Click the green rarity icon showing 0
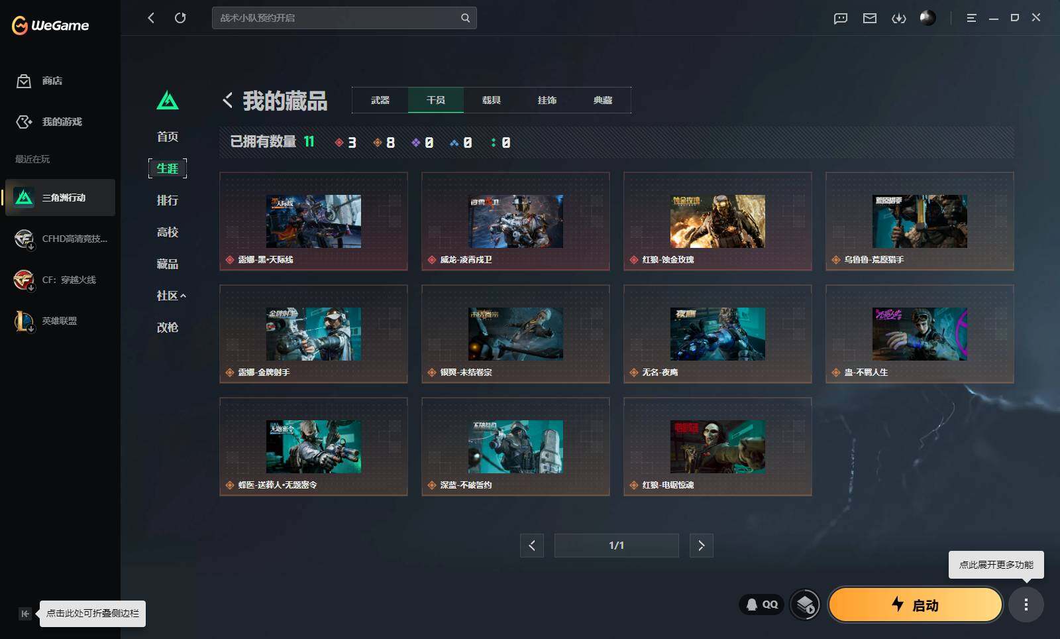Screen dimensions: 1060x639 (493, 143)
